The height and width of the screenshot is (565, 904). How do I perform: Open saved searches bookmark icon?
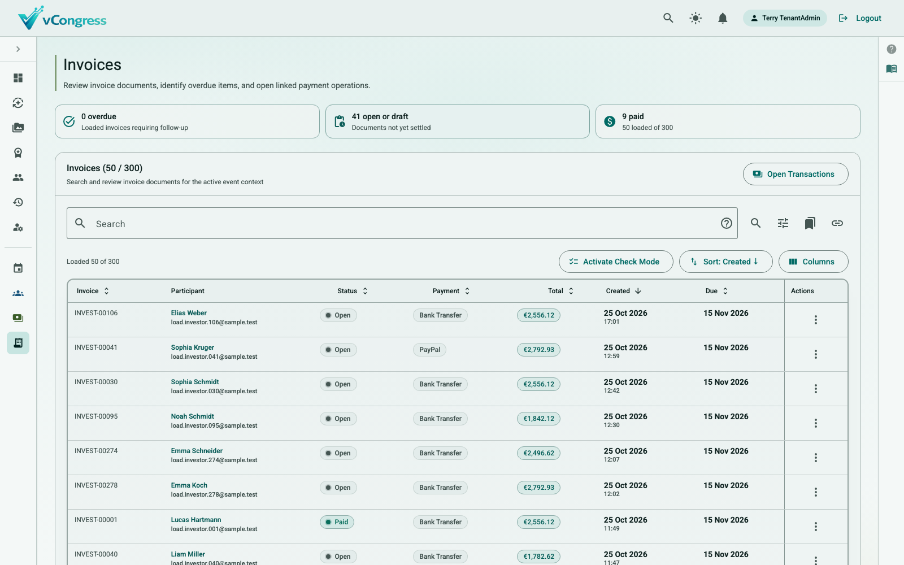pyautogui.click(x=810, y=223)
